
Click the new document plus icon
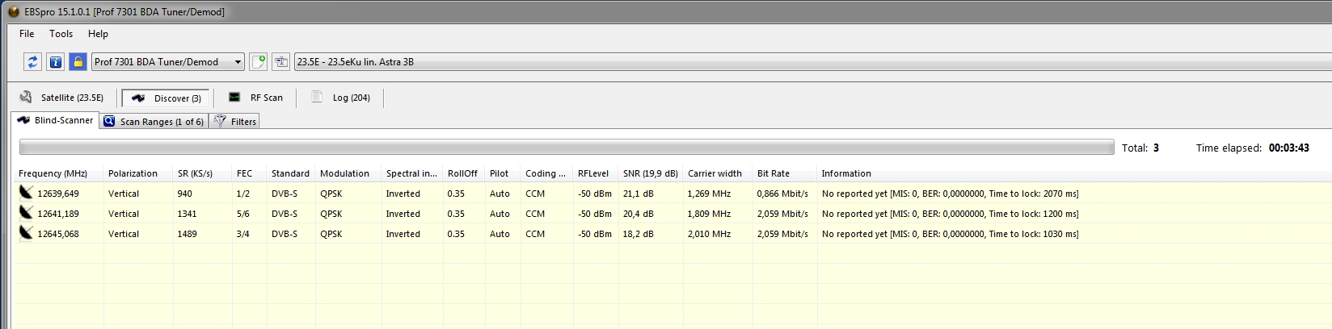(259, 62)
